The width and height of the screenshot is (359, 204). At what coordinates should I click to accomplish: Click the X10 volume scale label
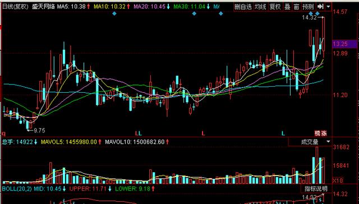click(x=338, y=181)
